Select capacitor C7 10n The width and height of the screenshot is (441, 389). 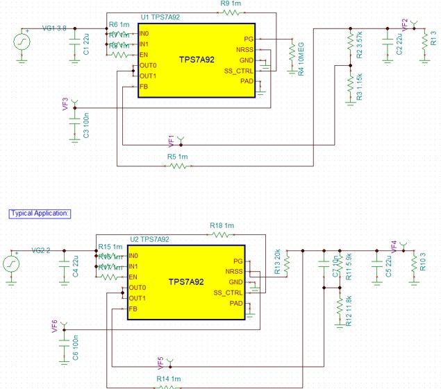coord(324,266)
